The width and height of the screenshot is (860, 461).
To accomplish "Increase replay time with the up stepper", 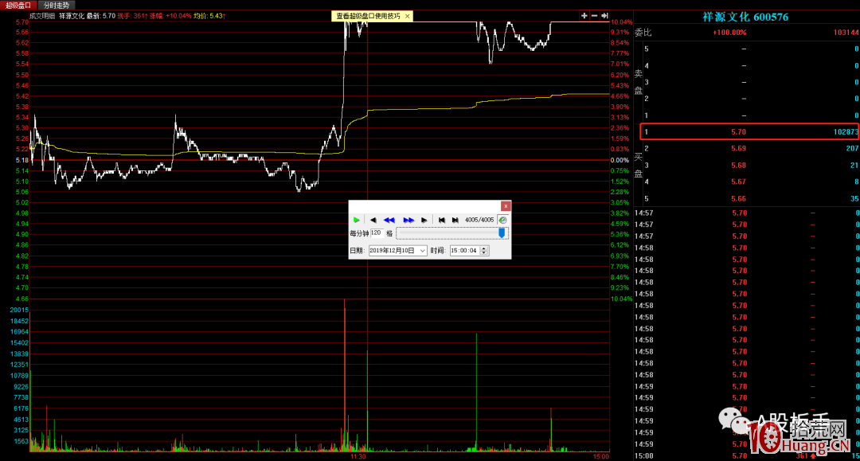I will pos(484,248).
